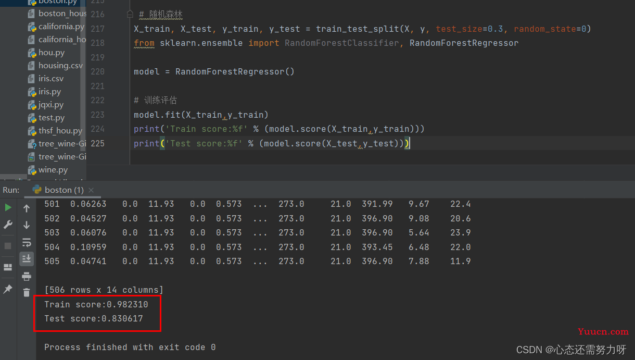Click console row 505 last value 11.9
The width and height of the screenshot is (635, 360).
[461, 261]
